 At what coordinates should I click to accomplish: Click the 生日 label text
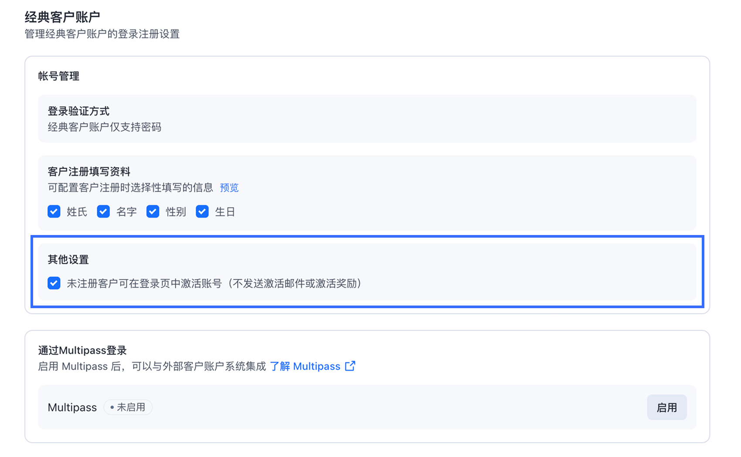225,212
